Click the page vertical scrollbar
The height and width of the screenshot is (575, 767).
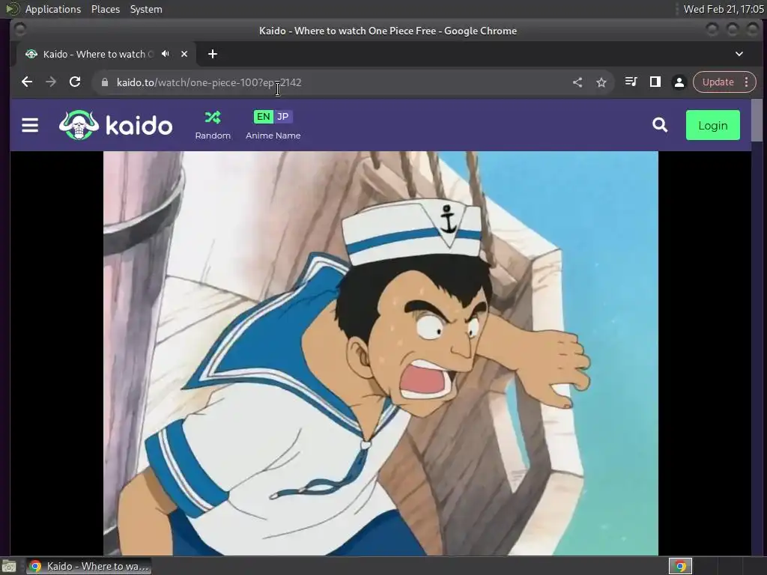pyautogui.click(x=757, y=120)
